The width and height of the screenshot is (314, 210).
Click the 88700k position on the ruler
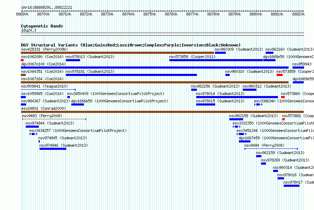pos(43,14)
